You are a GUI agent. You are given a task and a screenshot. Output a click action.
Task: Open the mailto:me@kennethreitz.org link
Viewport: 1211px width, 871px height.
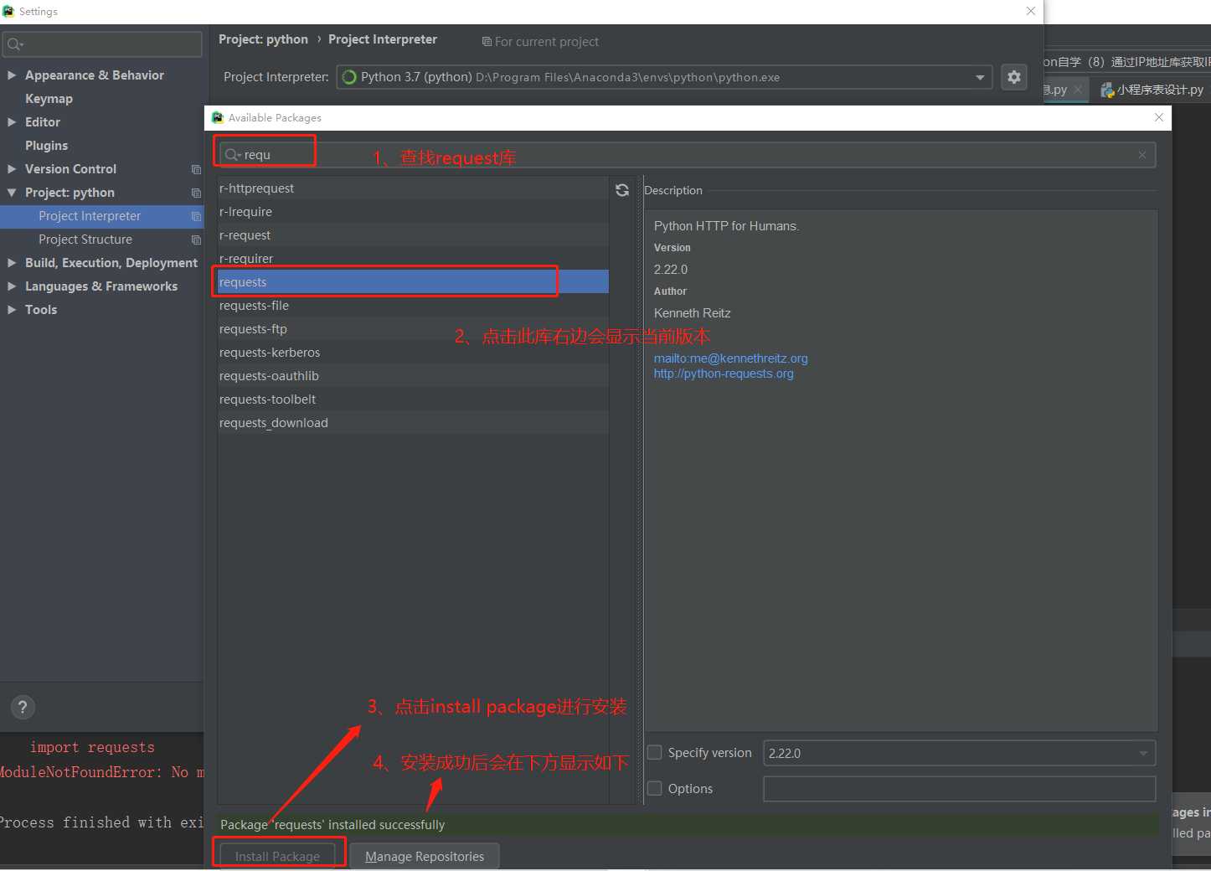[x=731, y=358]
